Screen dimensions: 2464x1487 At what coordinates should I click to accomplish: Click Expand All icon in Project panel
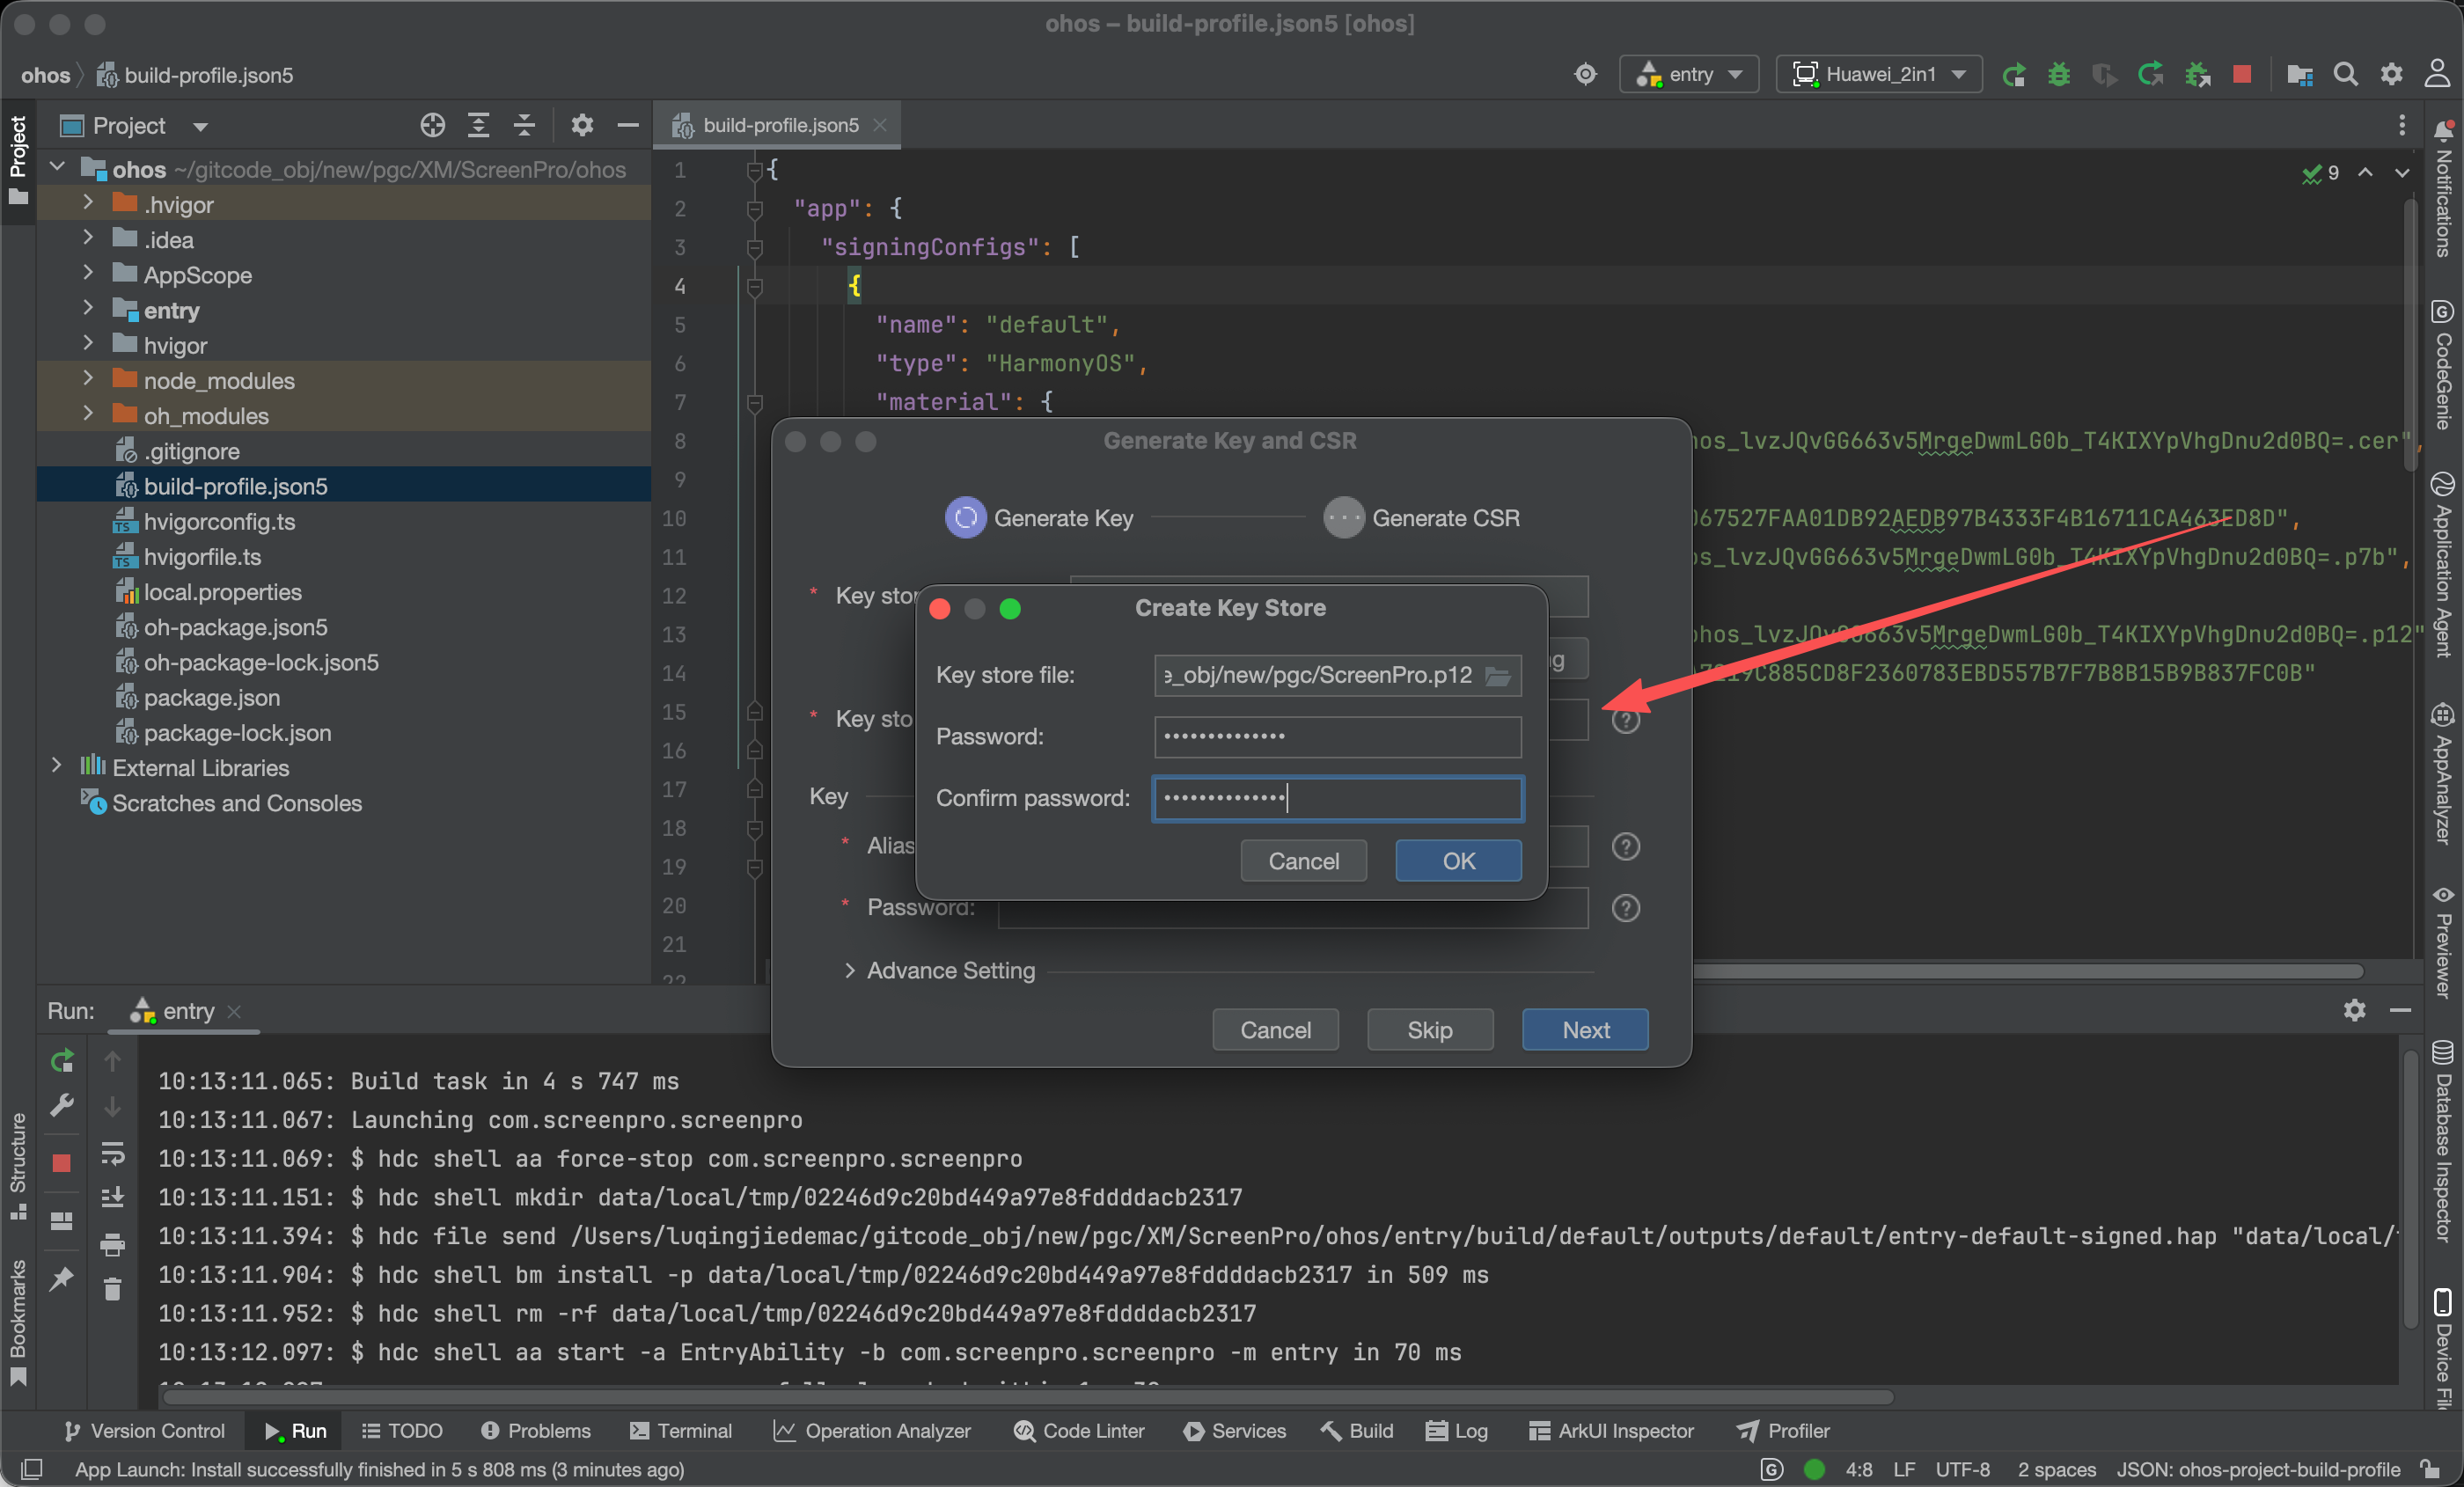(478, 125)
